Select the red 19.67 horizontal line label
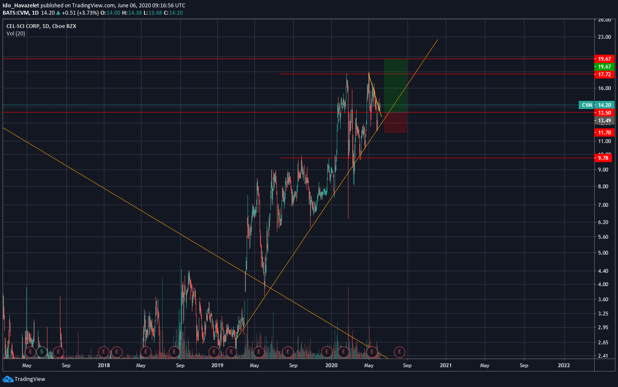 coord(604,59)
